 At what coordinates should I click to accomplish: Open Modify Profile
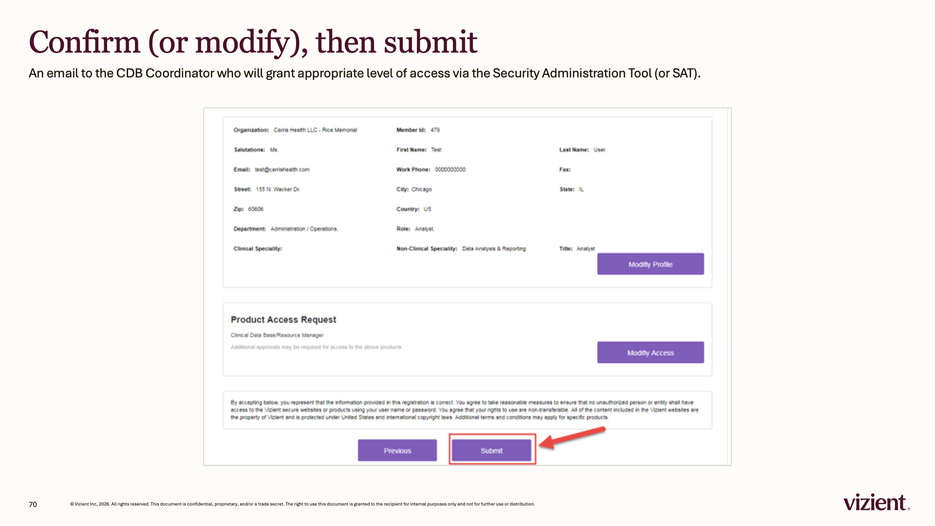coord(651,264)
